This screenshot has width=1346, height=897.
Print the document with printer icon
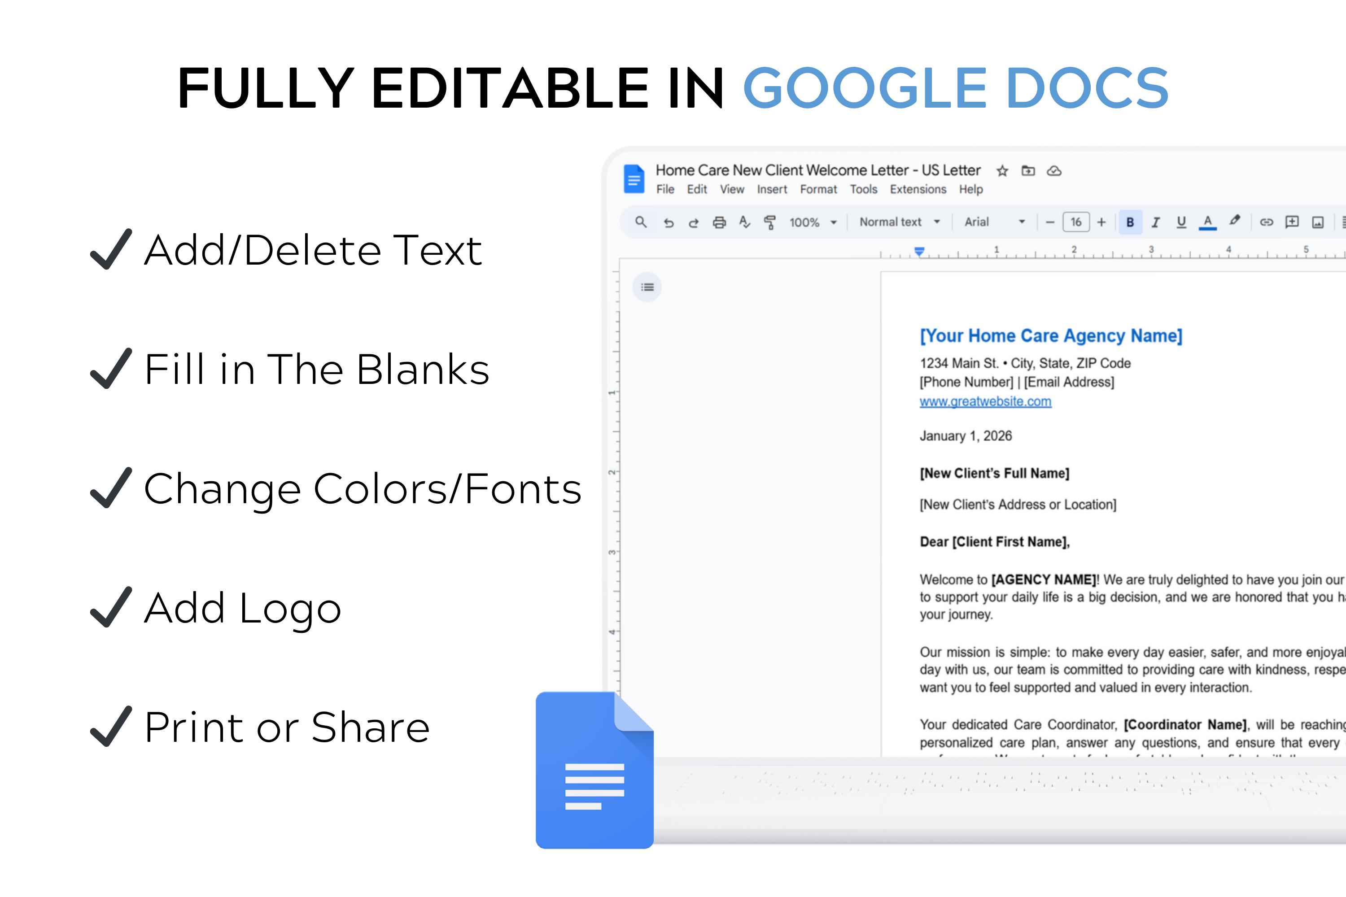click(x=719, y=222)
